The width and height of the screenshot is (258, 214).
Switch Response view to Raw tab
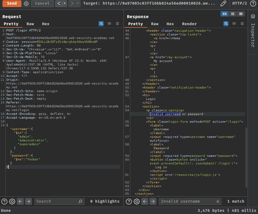(155, 24)
